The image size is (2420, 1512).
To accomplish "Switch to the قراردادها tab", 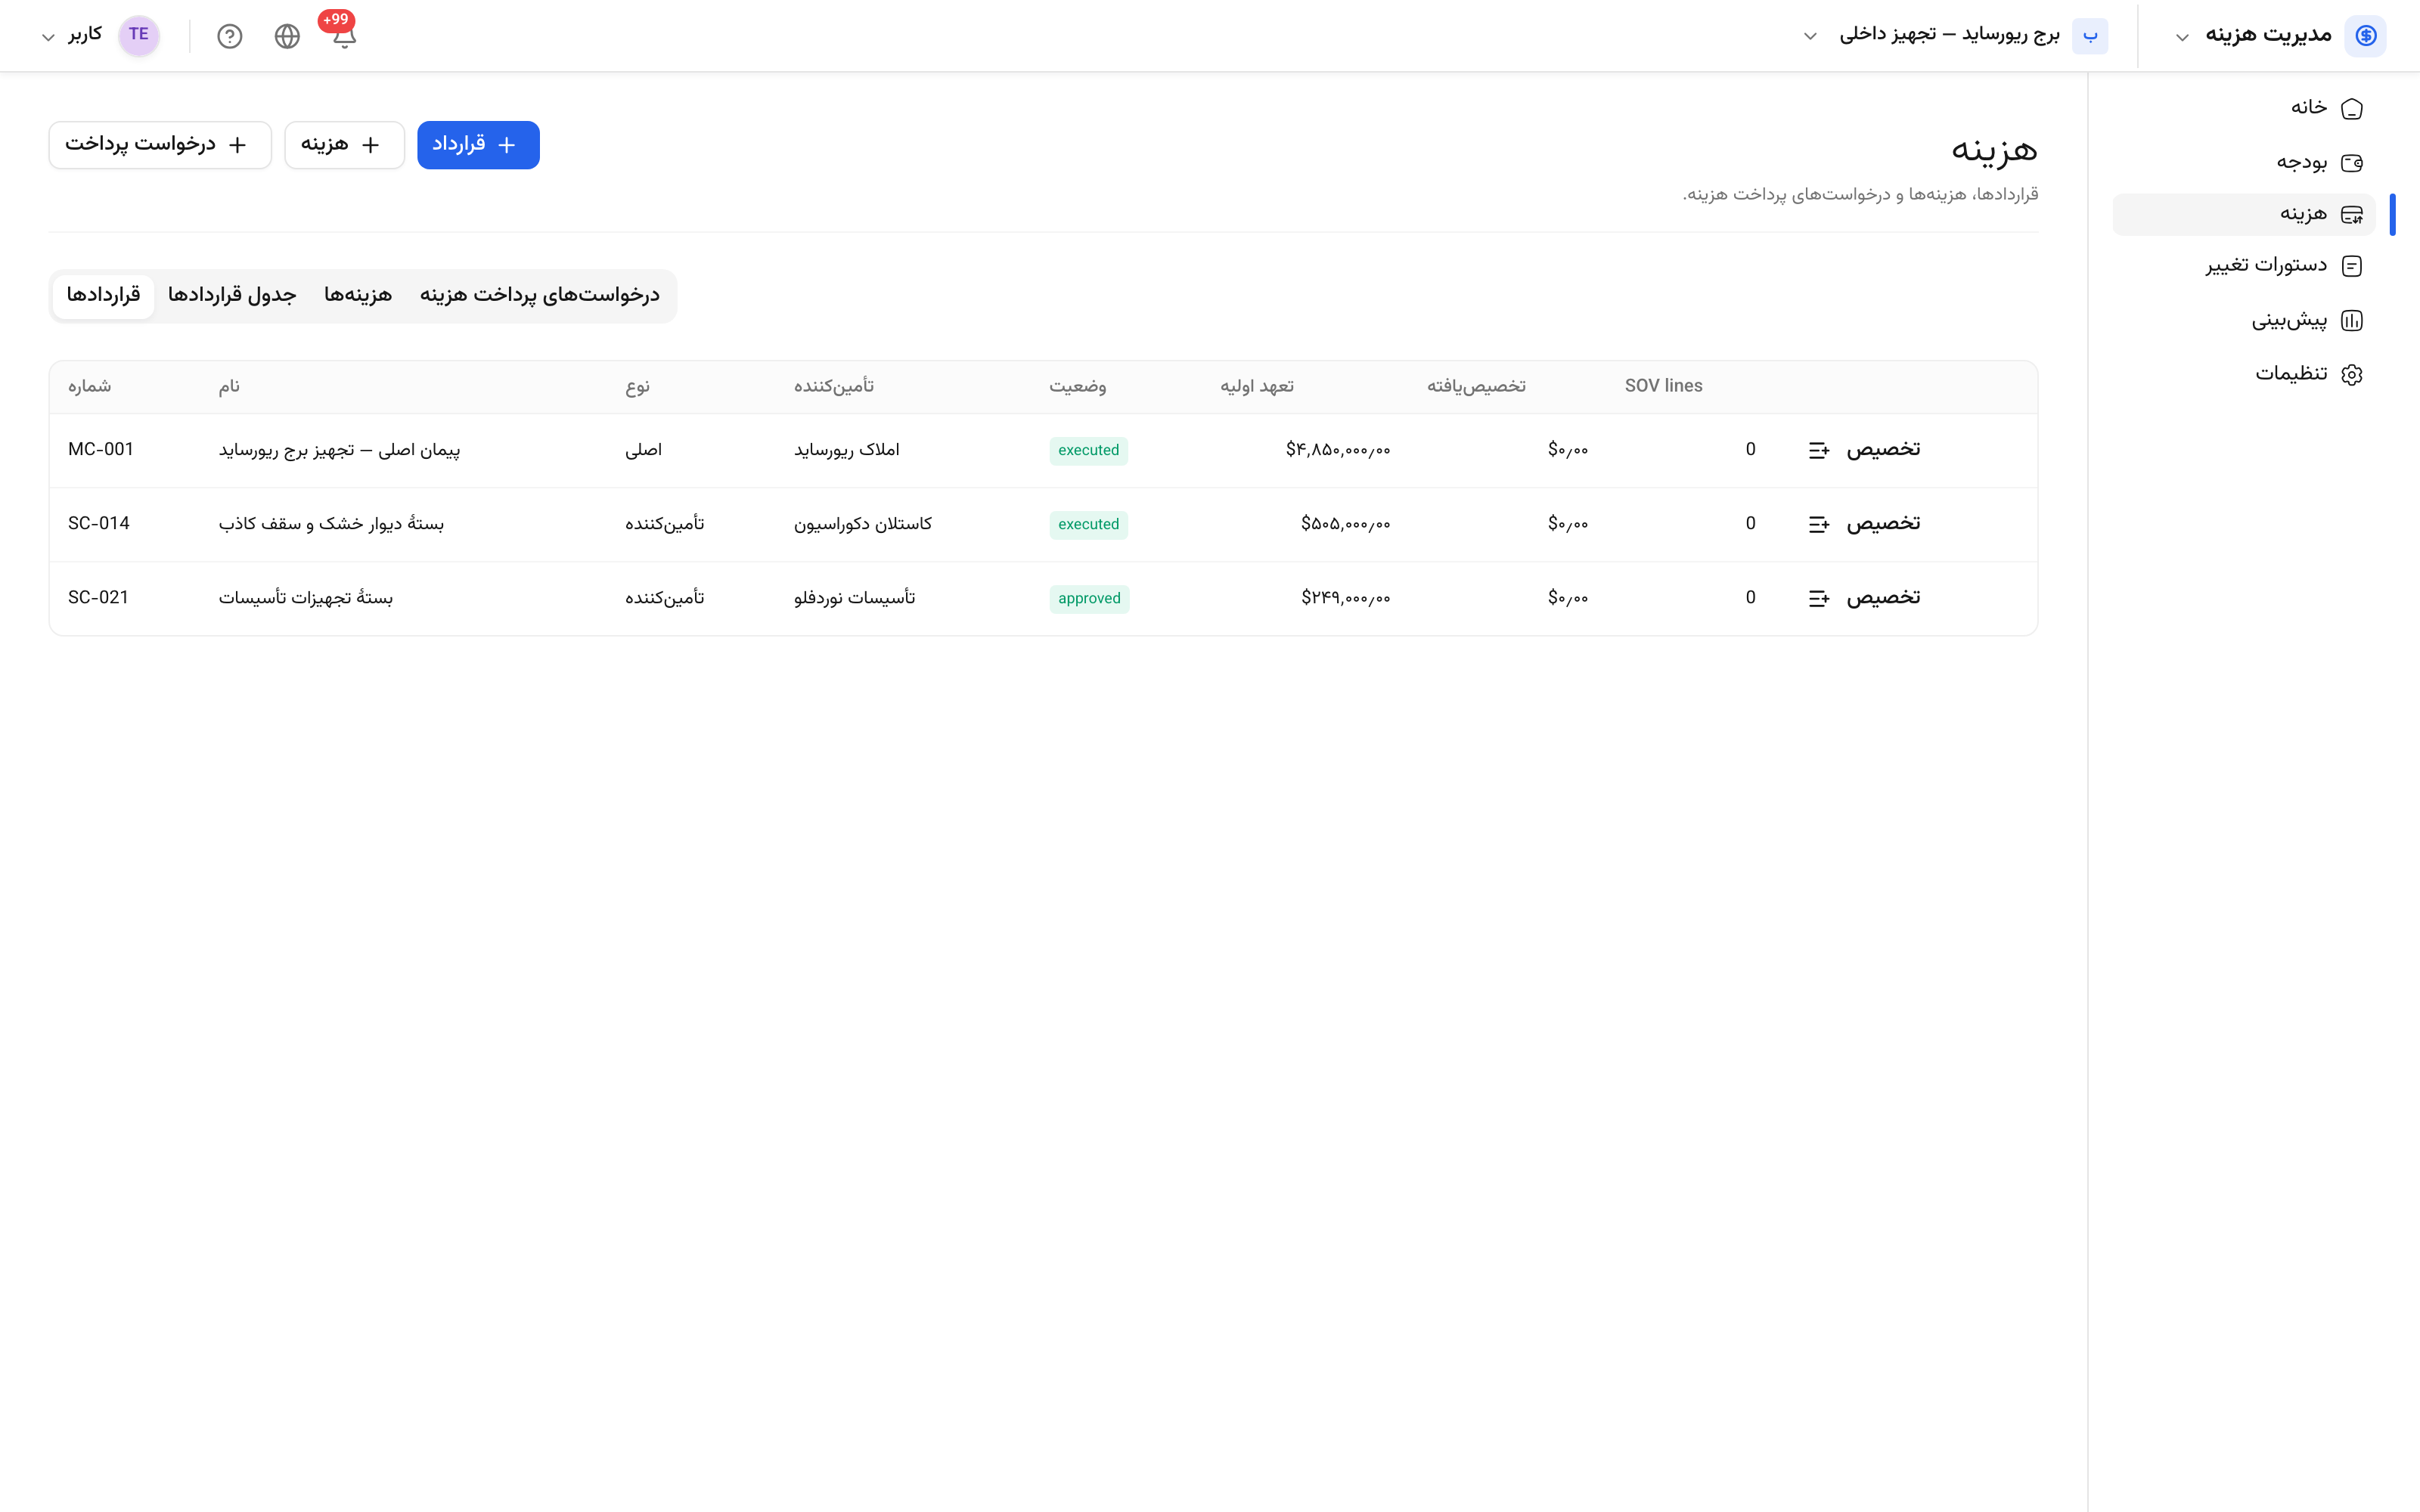I will click(104, 296).
